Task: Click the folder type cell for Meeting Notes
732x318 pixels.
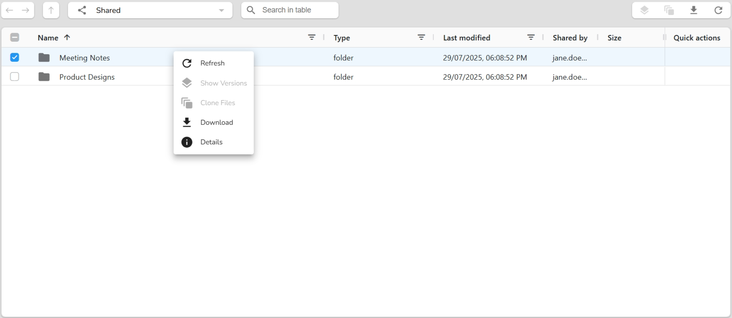Action: point(343,58)
